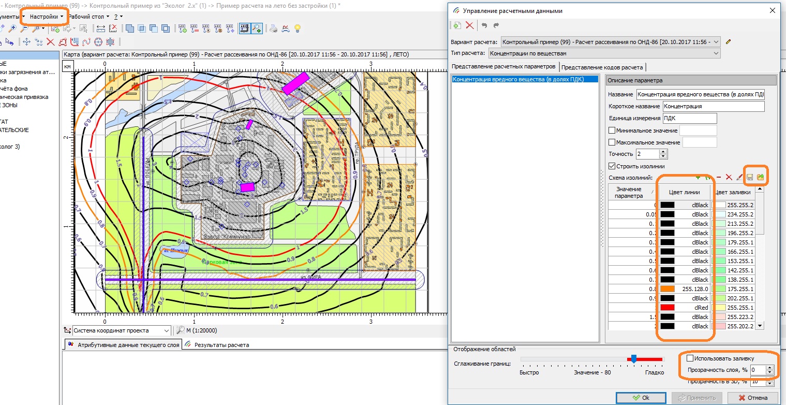Image resolution: width=786 pixels, height=405 pixels.
Task: Click into the Короткое название text field
Action: coord(713,106)
